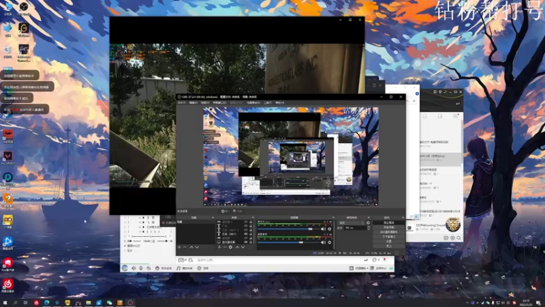Screen dimensions: 545x307
Task: Move source down in Sources dock
Action: [x=243, y=247]
